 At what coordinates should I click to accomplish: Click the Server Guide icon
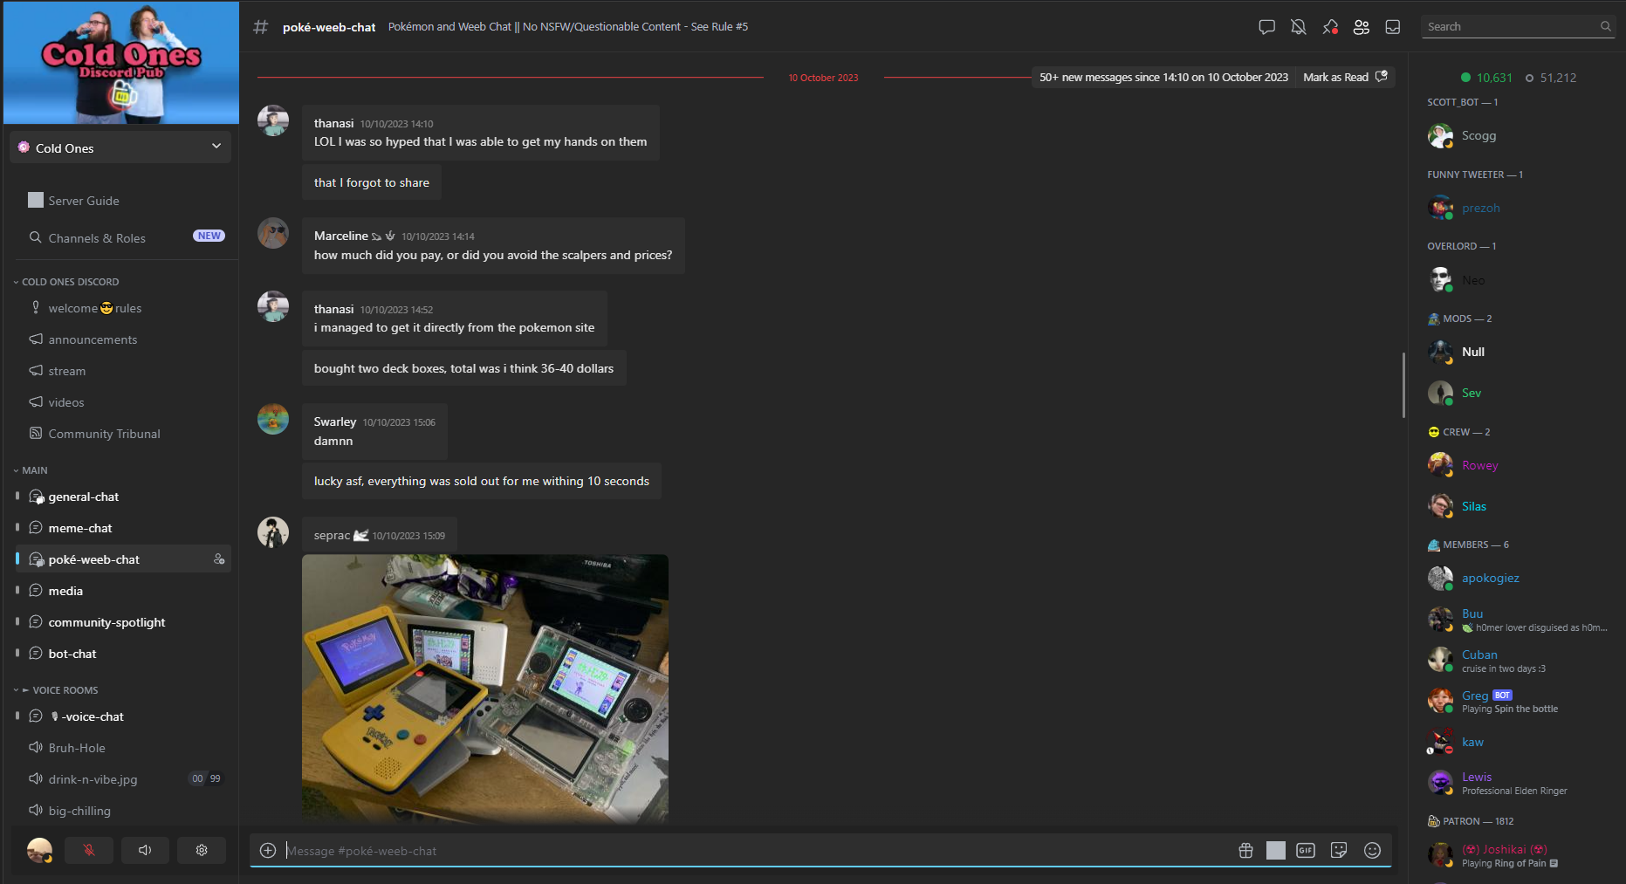[36, 200]
